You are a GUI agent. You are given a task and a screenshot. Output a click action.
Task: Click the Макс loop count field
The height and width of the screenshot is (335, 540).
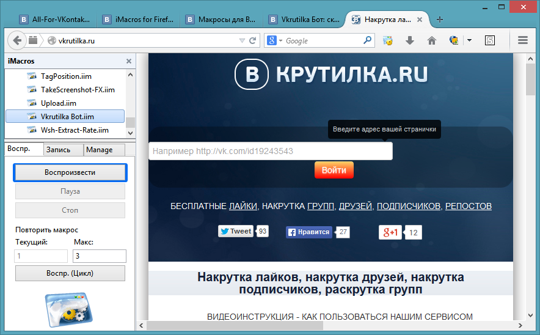[x=100, y=256]
